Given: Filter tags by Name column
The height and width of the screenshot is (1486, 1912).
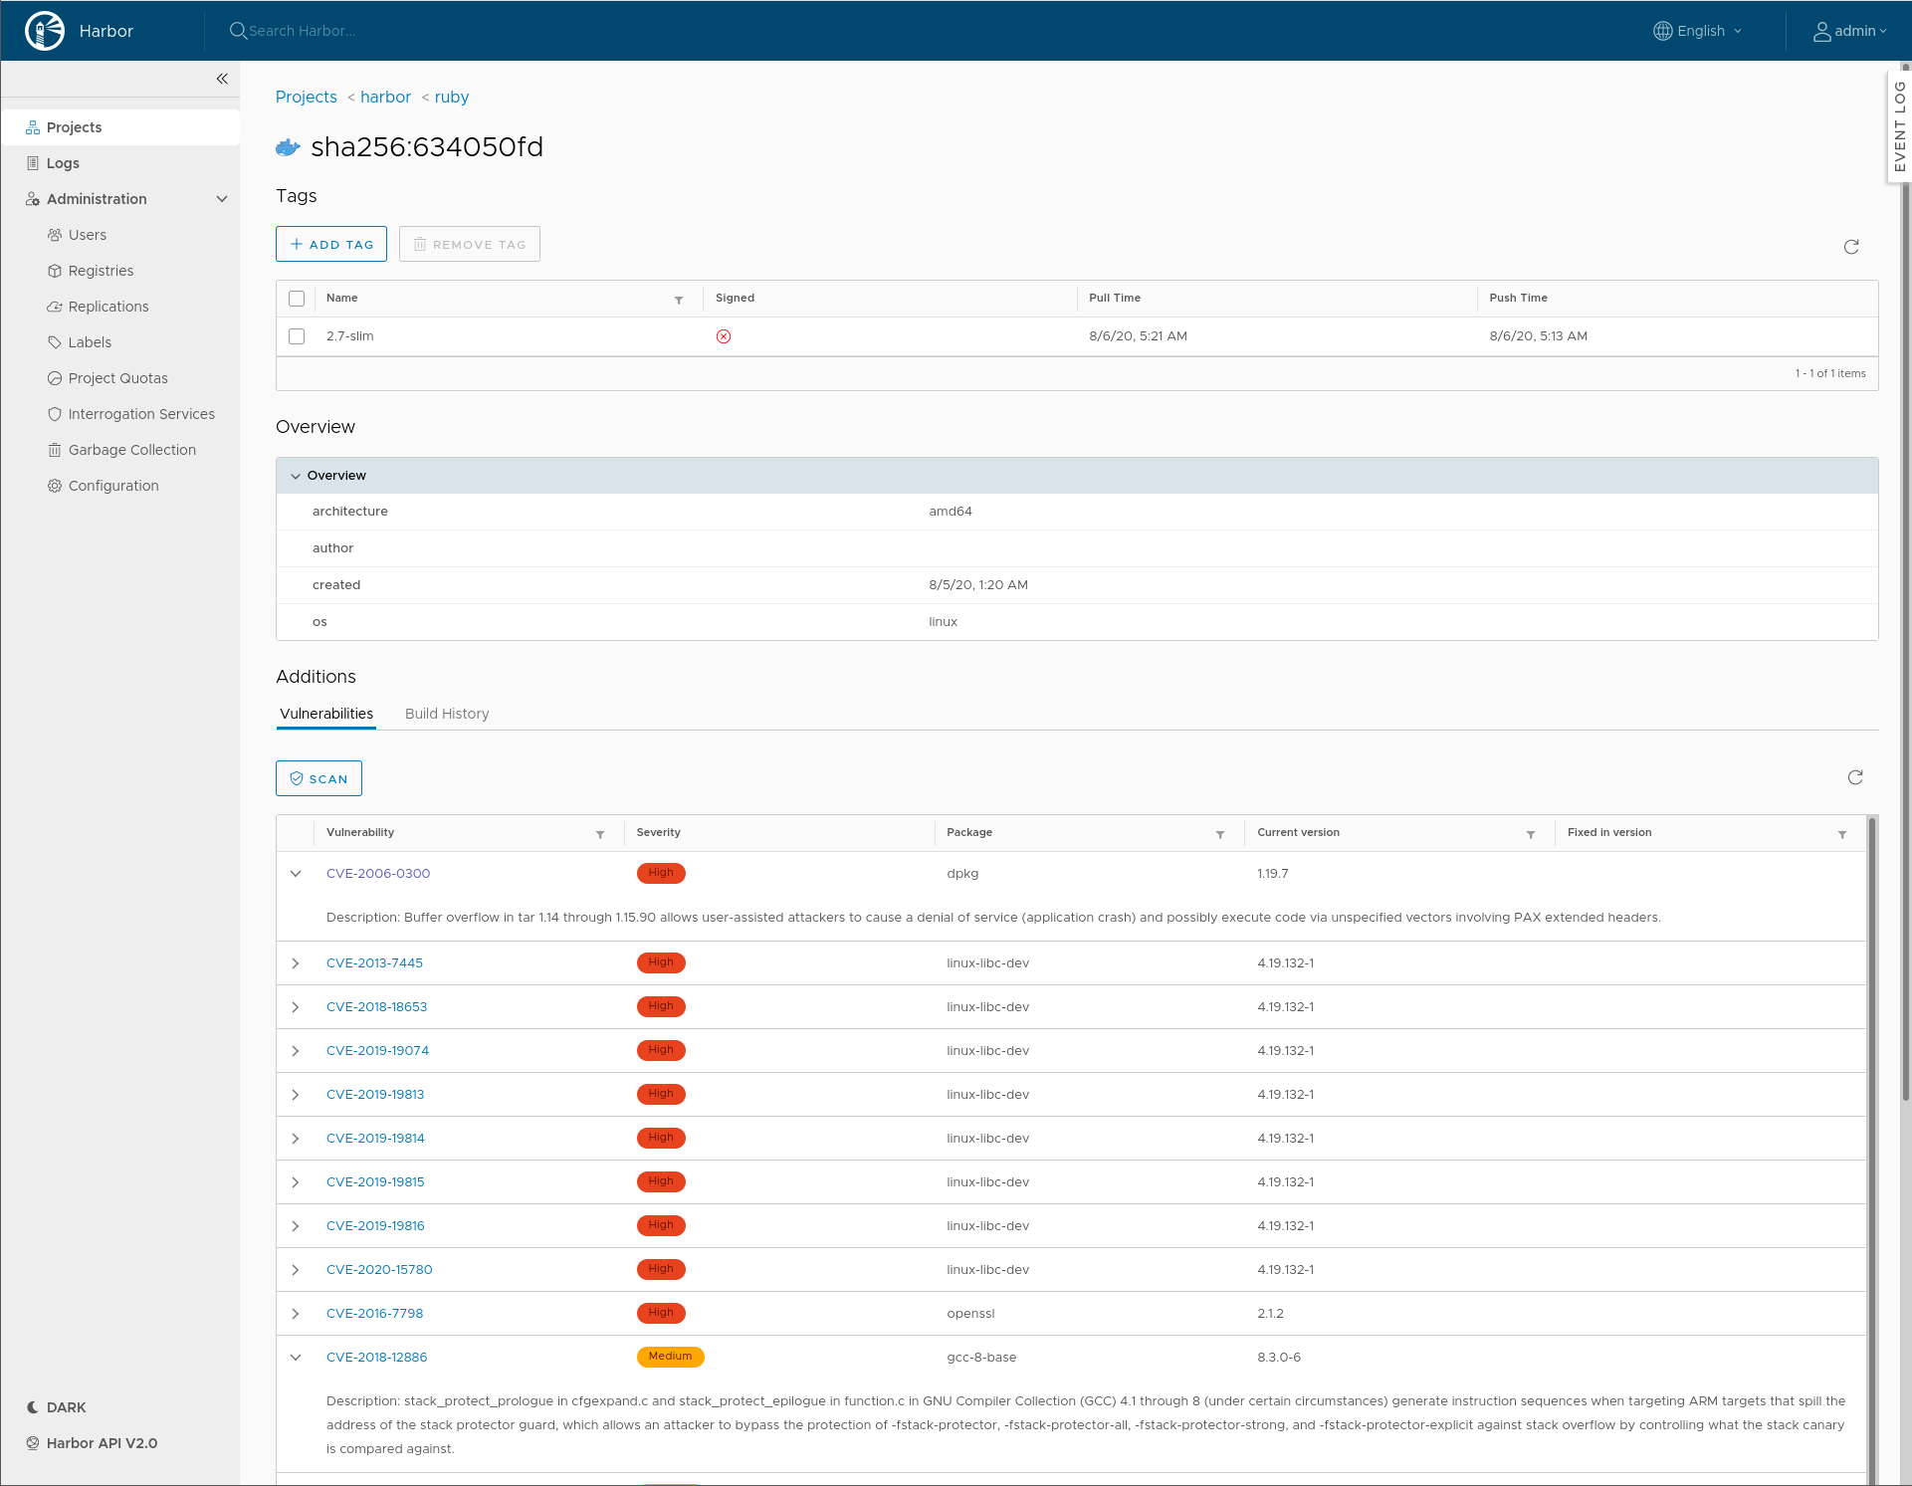Looking at the screenshot, I should [679, 300].
